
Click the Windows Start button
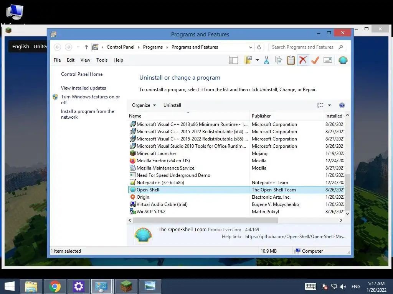click(x=10, y=286)
